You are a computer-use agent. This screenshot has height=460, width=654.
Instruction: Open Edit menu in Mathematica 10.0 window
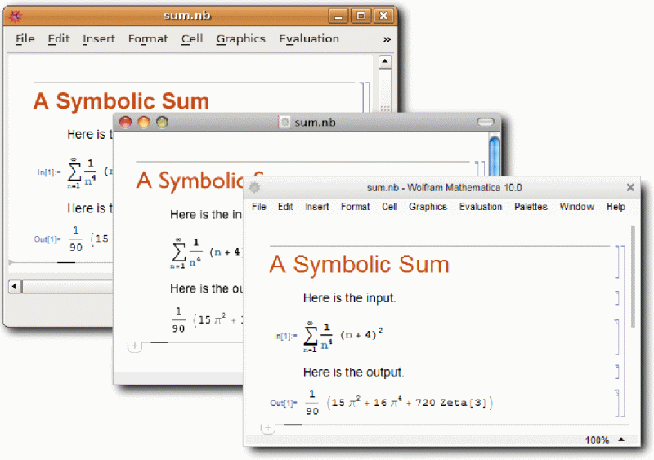285,207
